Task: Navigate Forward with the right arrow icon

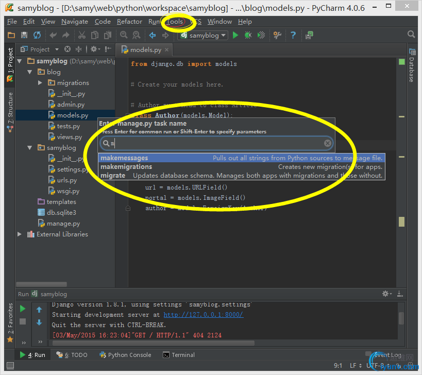Action: coord(165,35)
